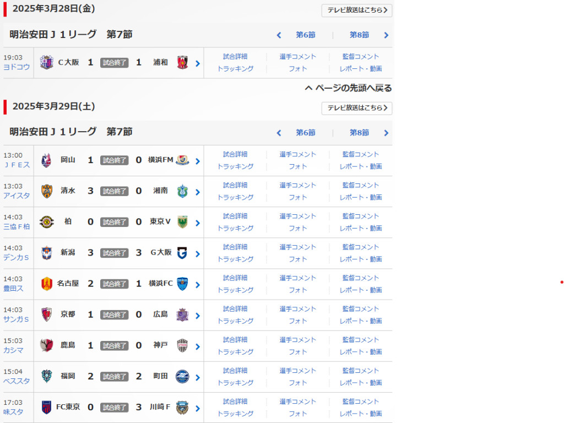Click the Vissel Kobe team crest
Viewport: 564px width, 423px height.
(x=182, y=345)
